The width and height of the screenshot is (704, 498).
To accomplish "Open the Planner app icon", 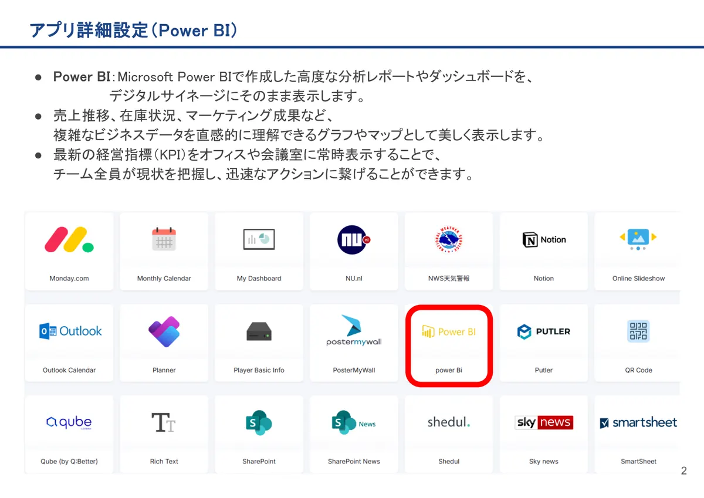I will point(164,331).
